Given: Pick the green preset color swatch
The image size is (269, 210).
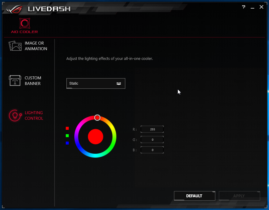Looking at the screenshot, I should (67, 136).
